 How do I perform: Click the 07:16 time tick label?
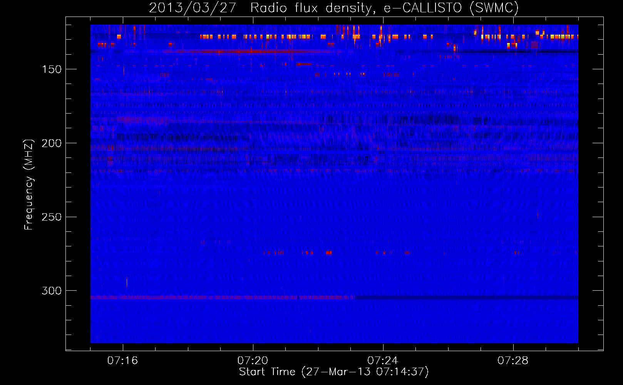pyautogui.click(x=122, y=361)
